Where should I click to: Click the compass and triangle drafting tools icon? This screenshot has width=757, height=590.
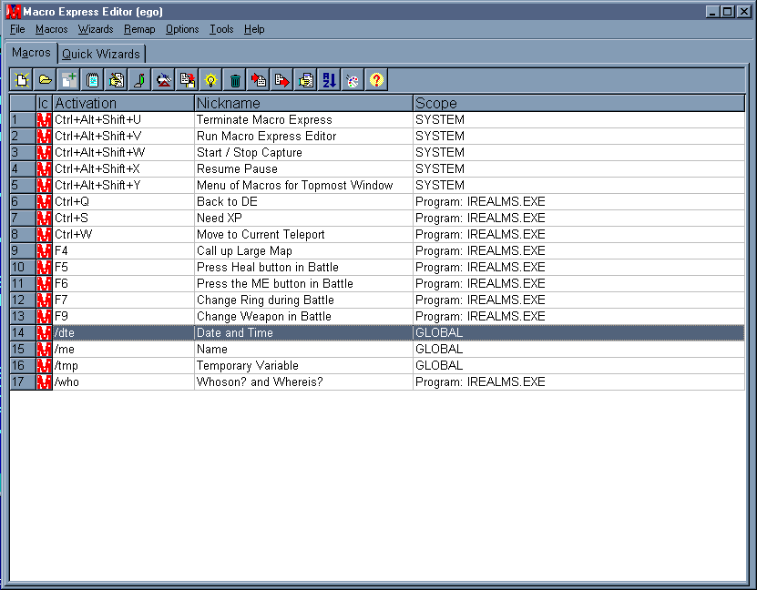point(164,79)
